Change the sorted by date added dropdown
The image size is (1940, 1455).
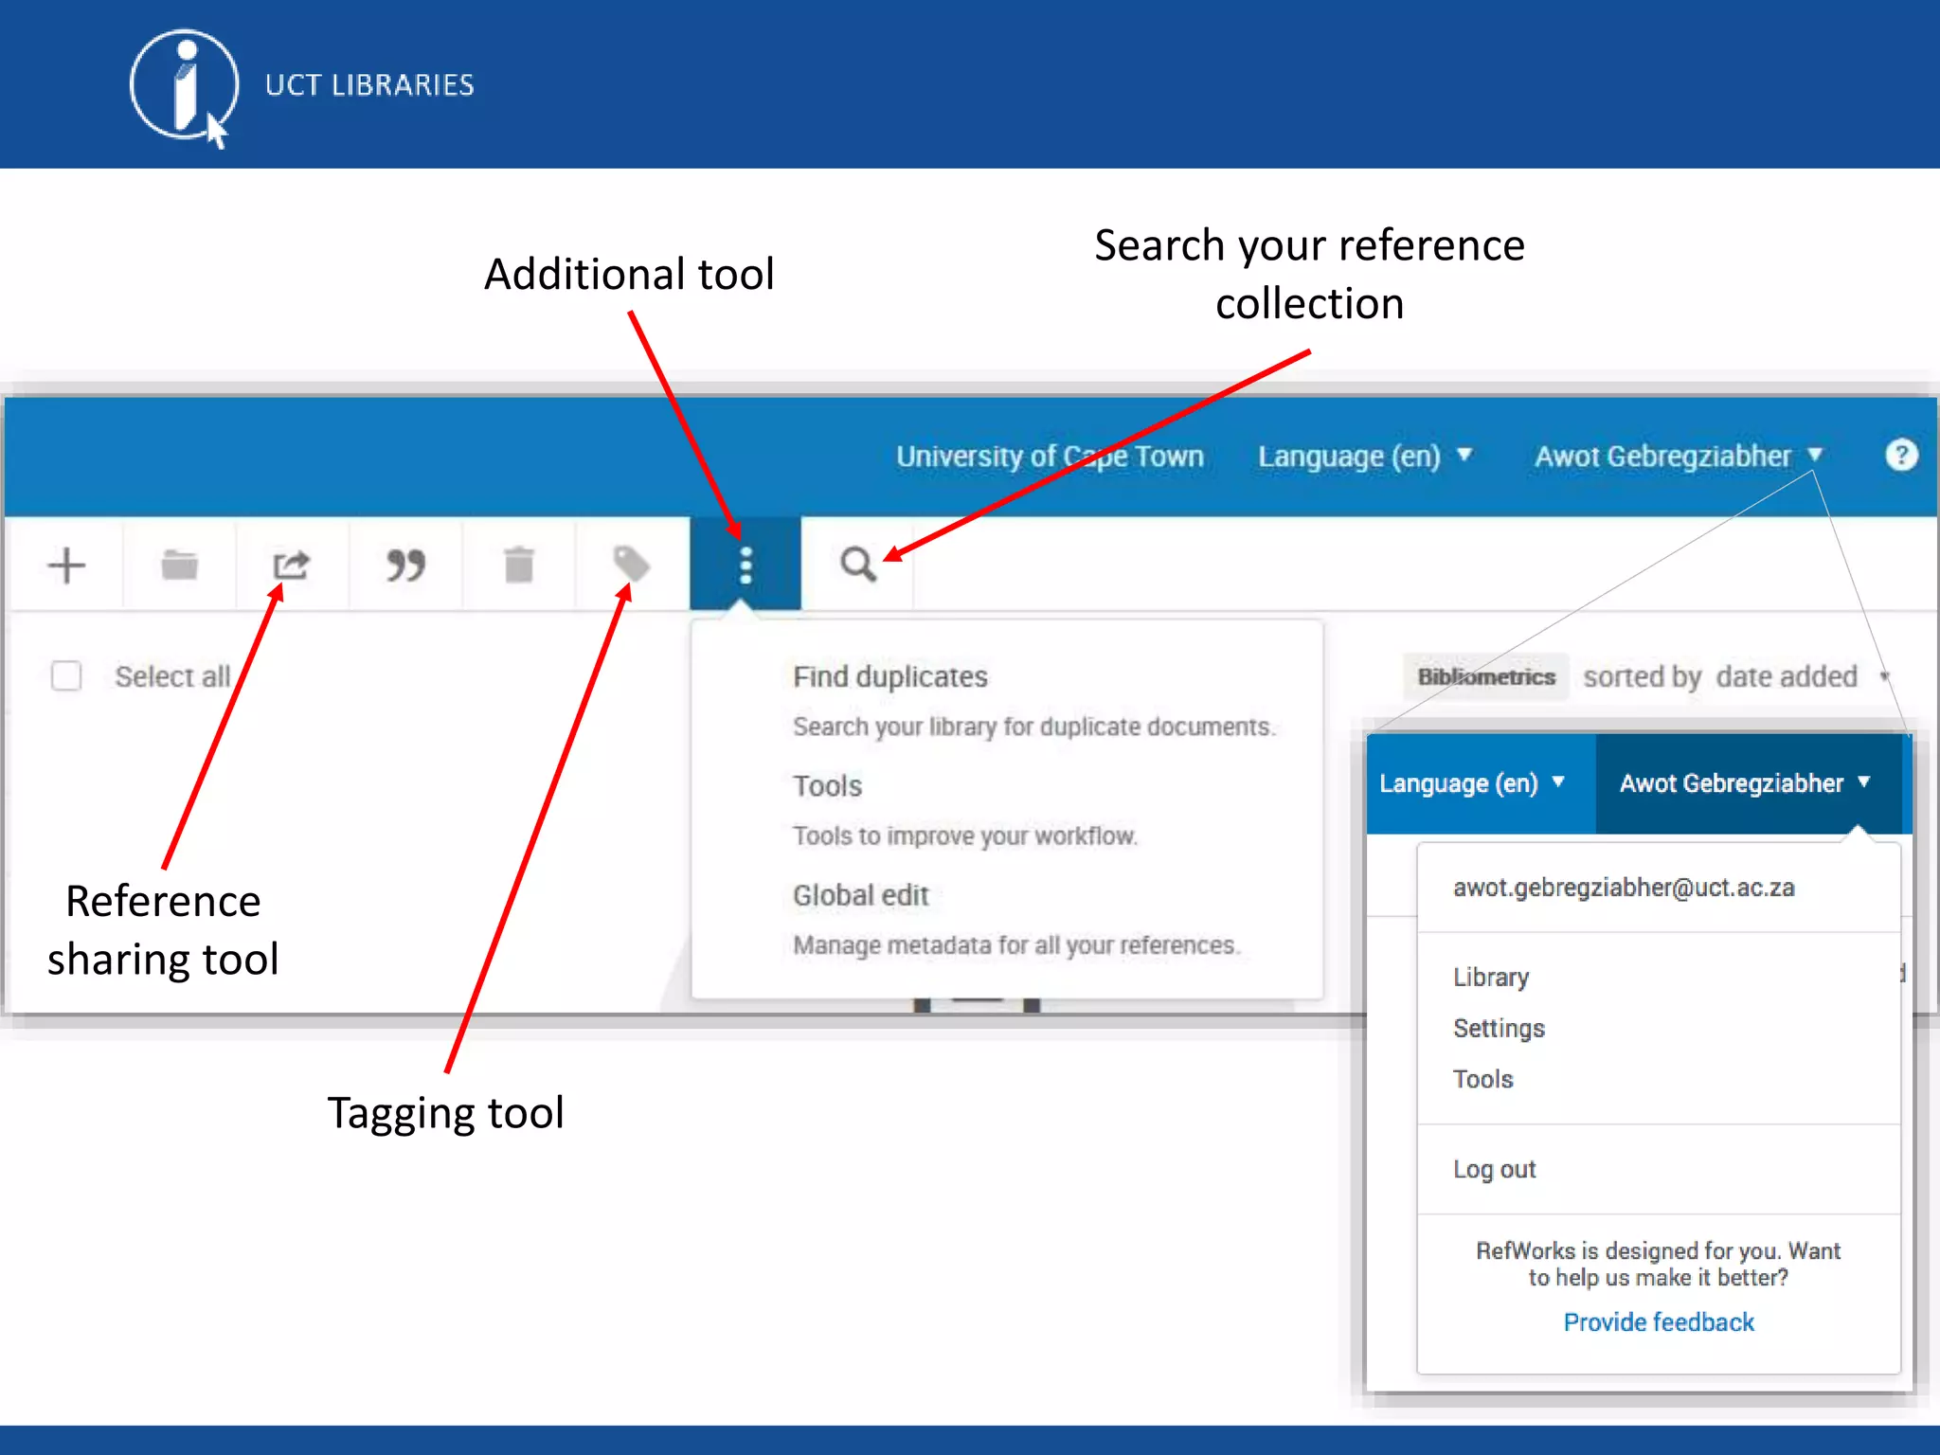1736,676
